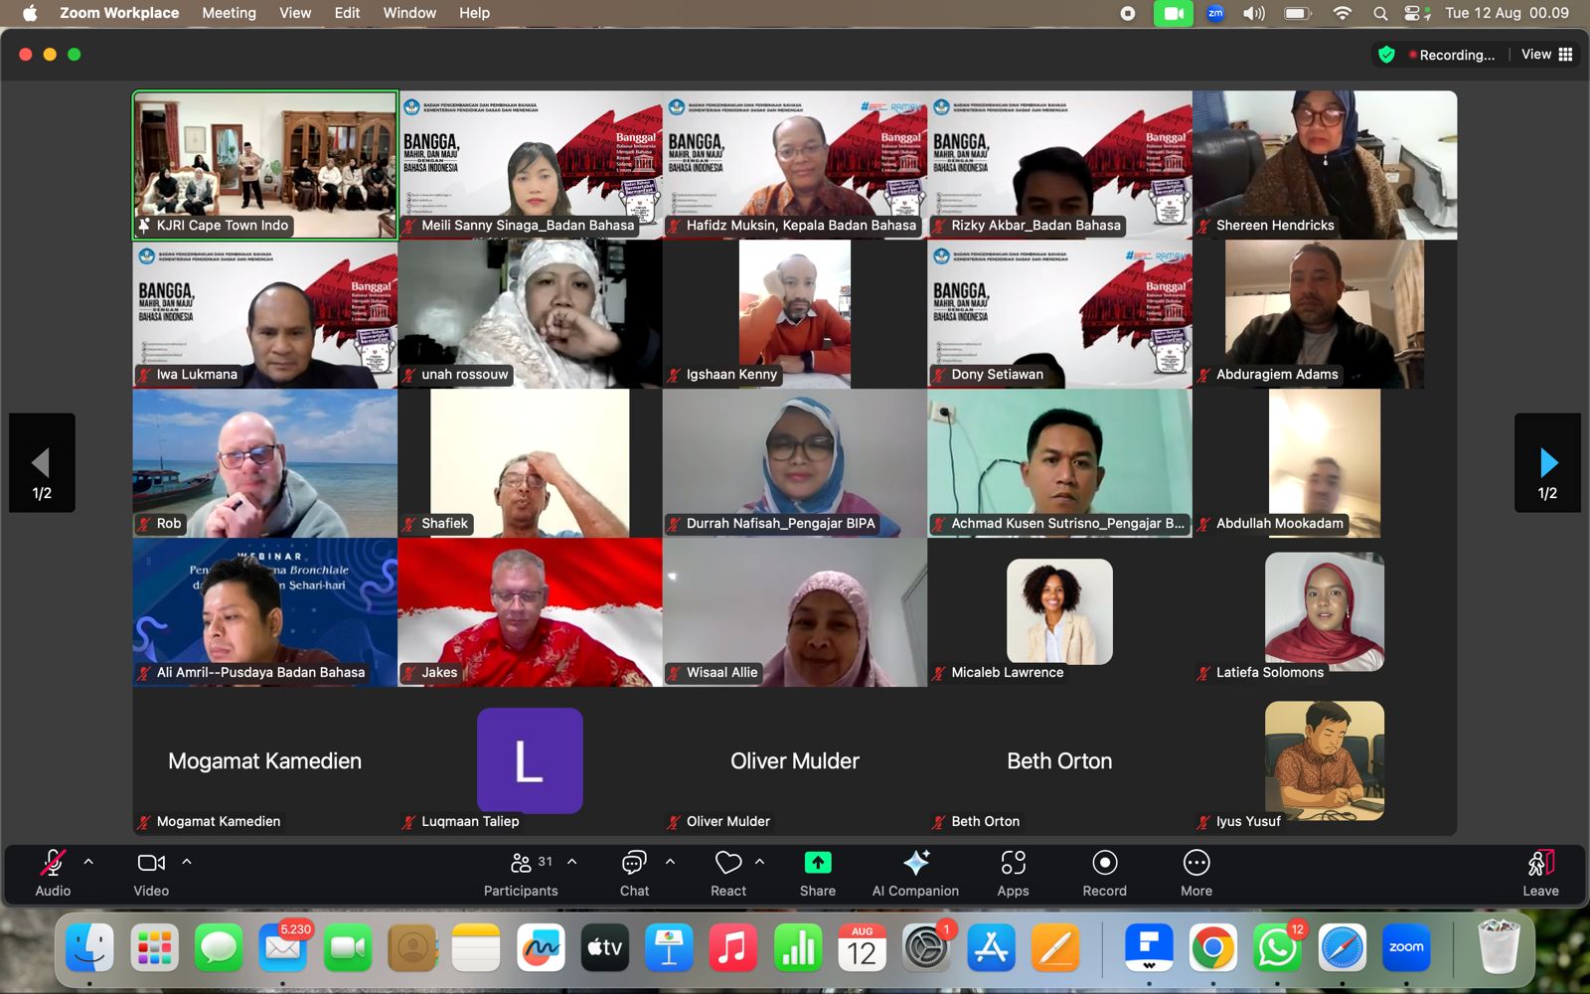Image resolution: width=1590 pixels, height=994 pixels.
Task: Open the Meeting menu in menu bar
Action: point(229,13)
